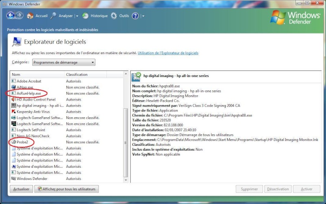Sort by the Classification column header
Image resolution: width=326 pixels, height=204 pixels.
85,75
